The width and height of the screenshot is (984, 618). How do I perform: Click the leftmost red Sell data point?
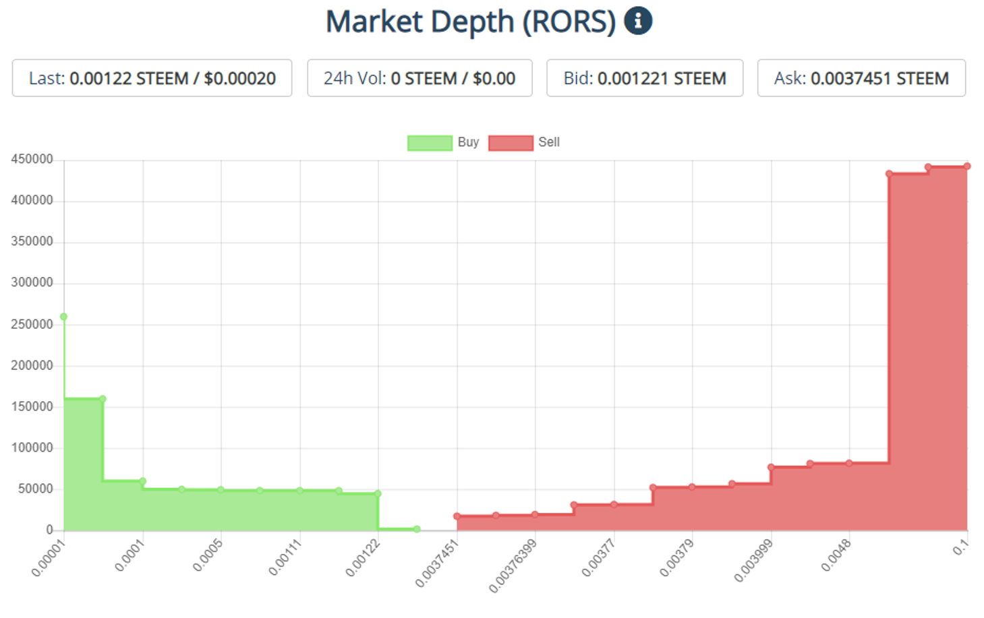coord(457,516)
